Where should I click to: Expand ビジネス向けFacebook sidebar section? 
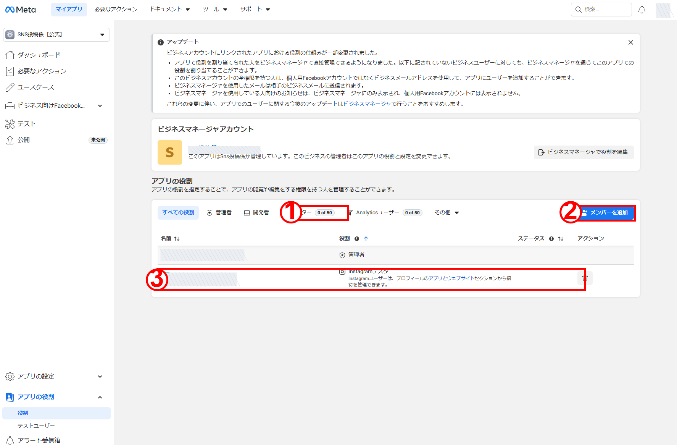click(x=56, y=106)
